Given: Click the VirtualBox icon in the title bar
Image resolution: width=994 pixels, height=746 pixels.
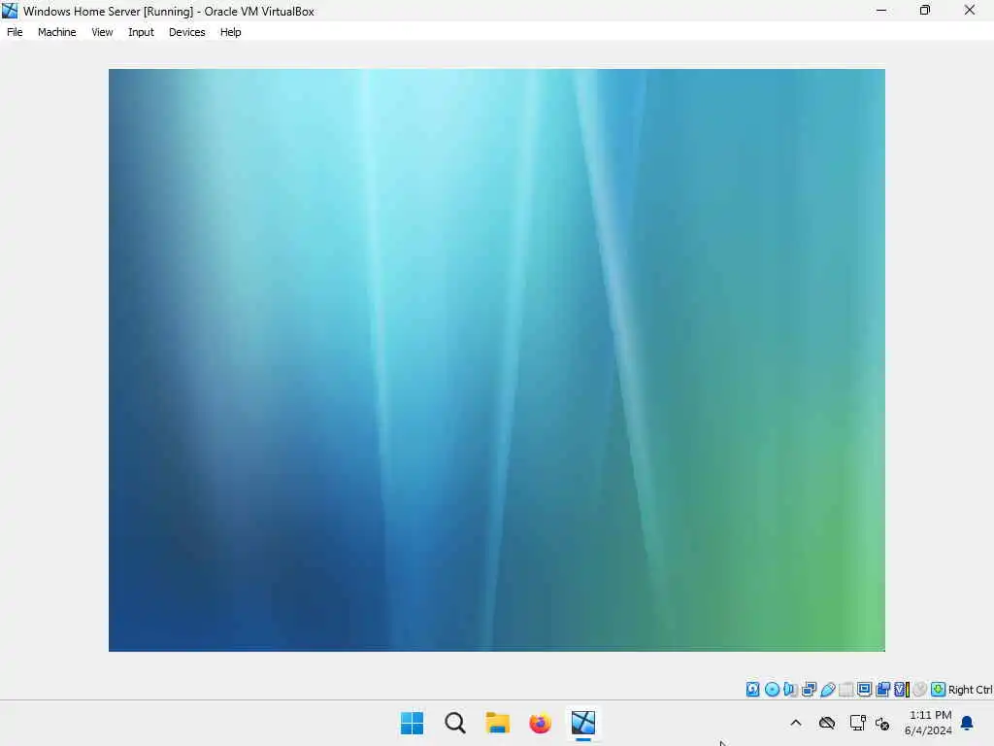Looking at the screenshot, I should click(10, 11).
